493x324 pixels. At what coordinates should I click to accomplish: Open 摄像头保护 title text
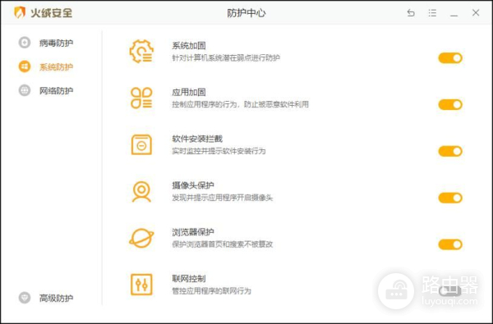193,185
